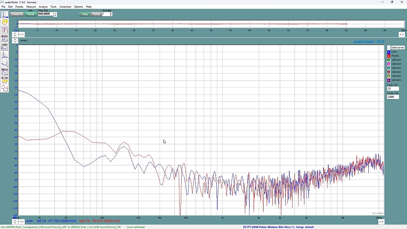This screenshot has height=229, width=407.
Task: Open the Analyze menu
Action: pos(43,6)
